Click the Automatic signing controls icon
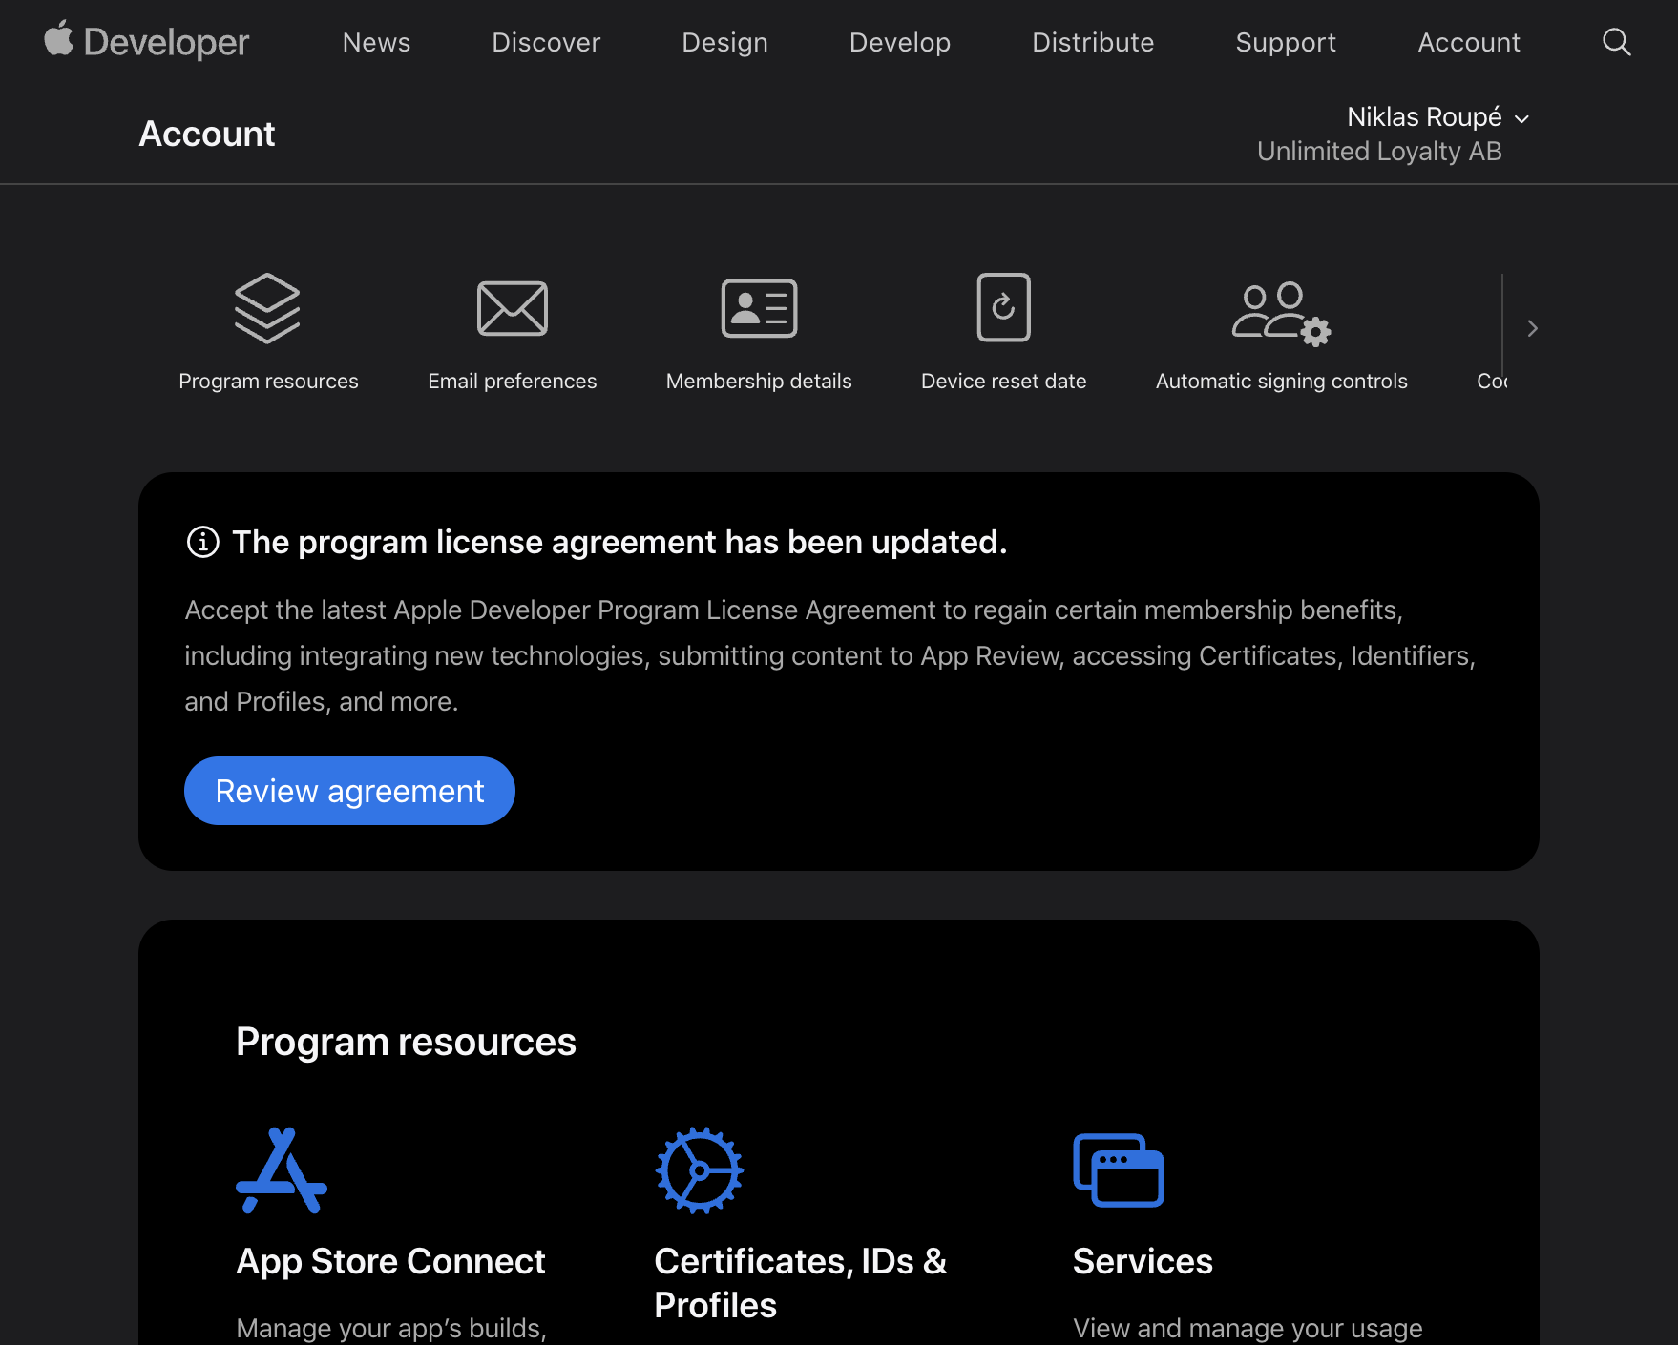This screenshot has width=1678, height=1345. pos(1281,313)
